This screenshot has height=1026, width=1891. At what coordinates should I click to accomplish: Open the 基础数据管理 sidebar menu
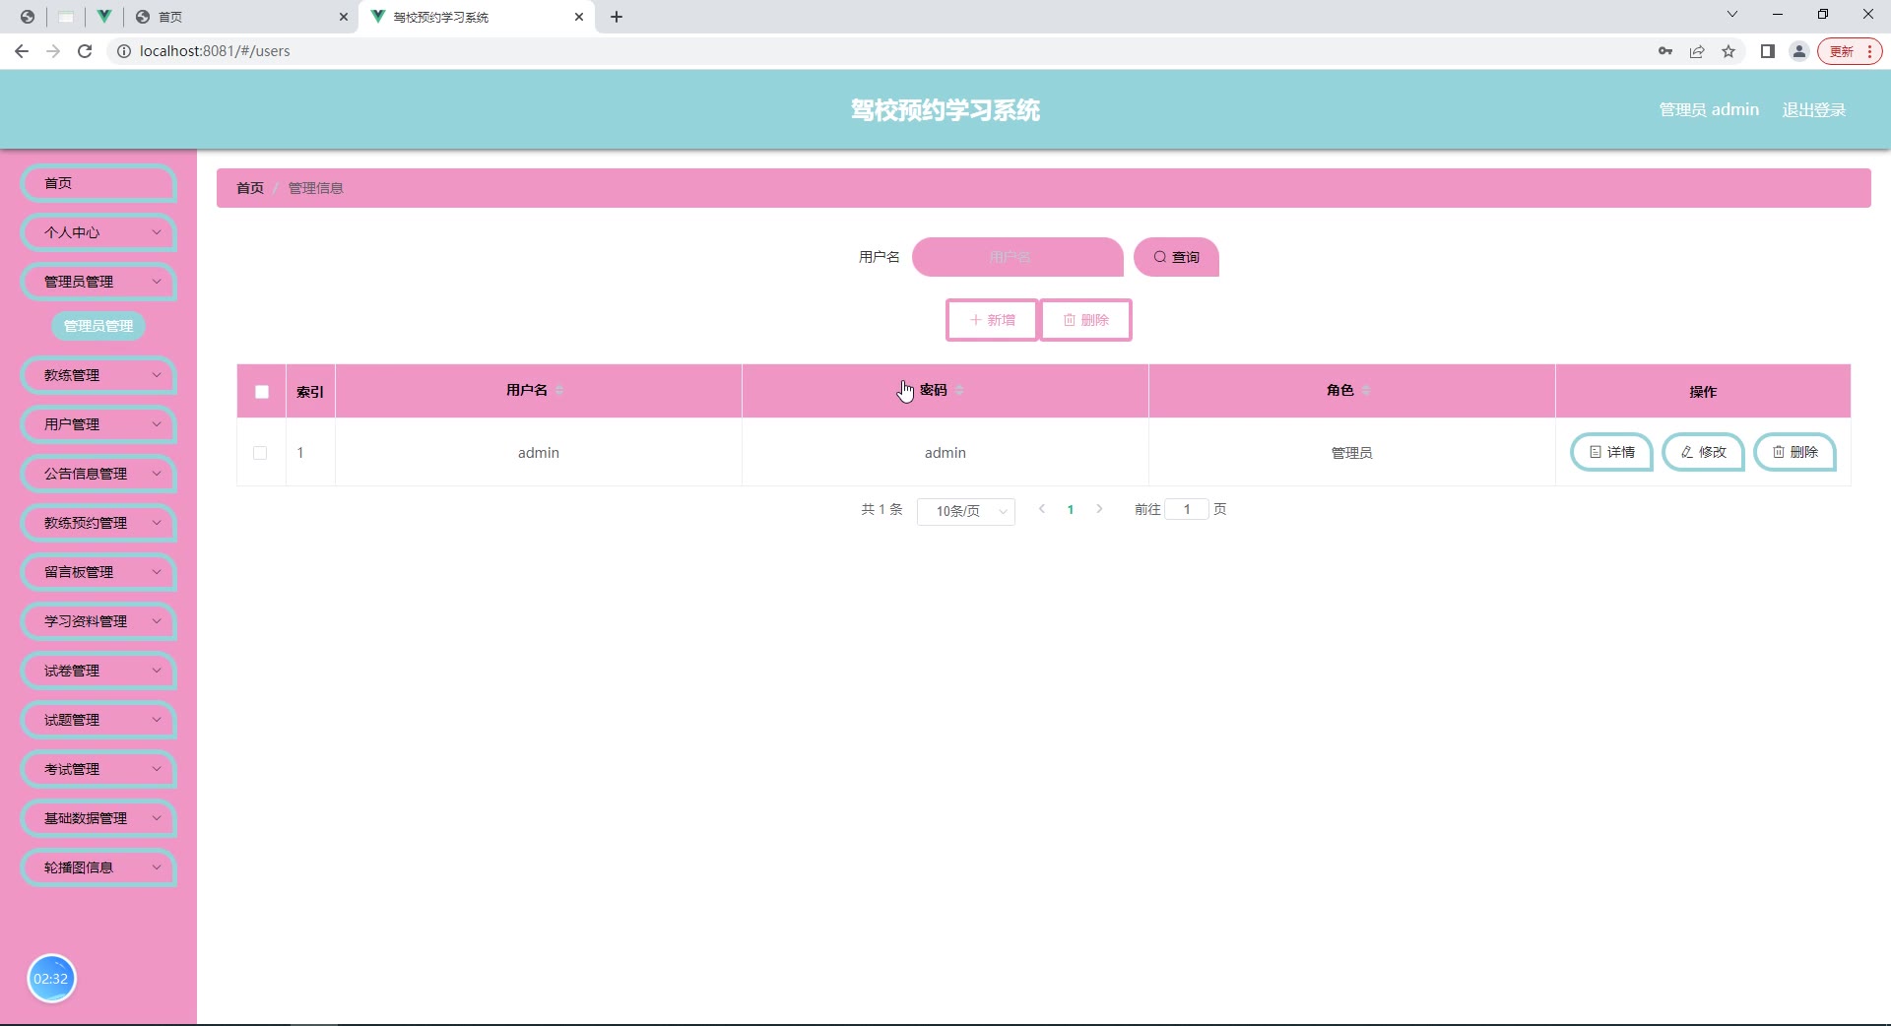(x=98, y=818)
